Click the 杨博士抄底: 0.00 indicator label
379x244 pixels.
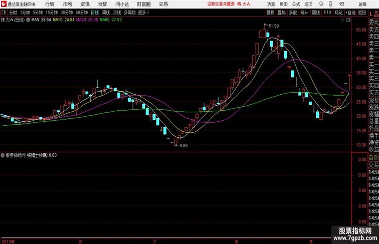(x=42, y=155)
